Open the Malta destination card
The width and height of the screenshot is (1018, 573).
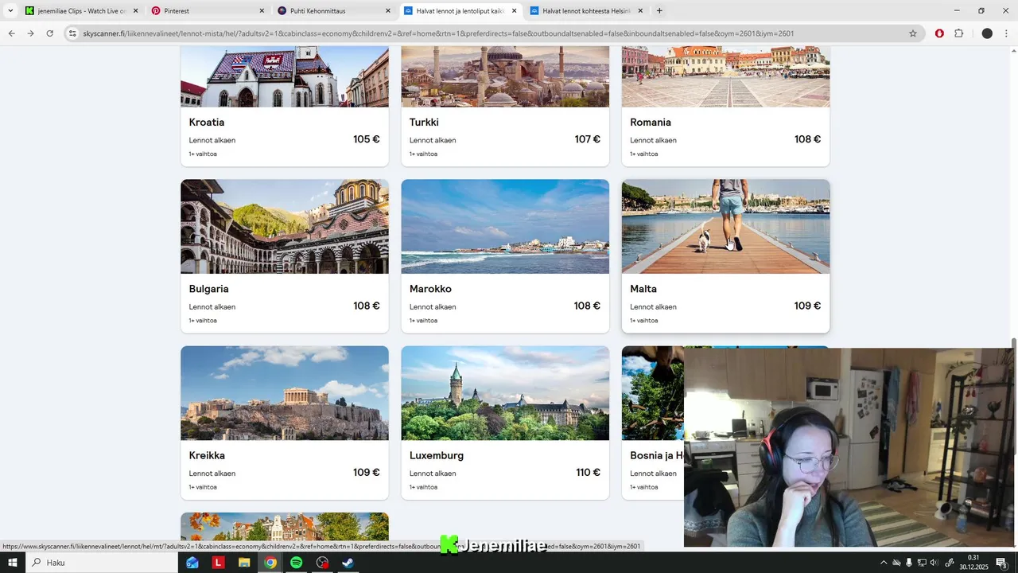(725, 256)
